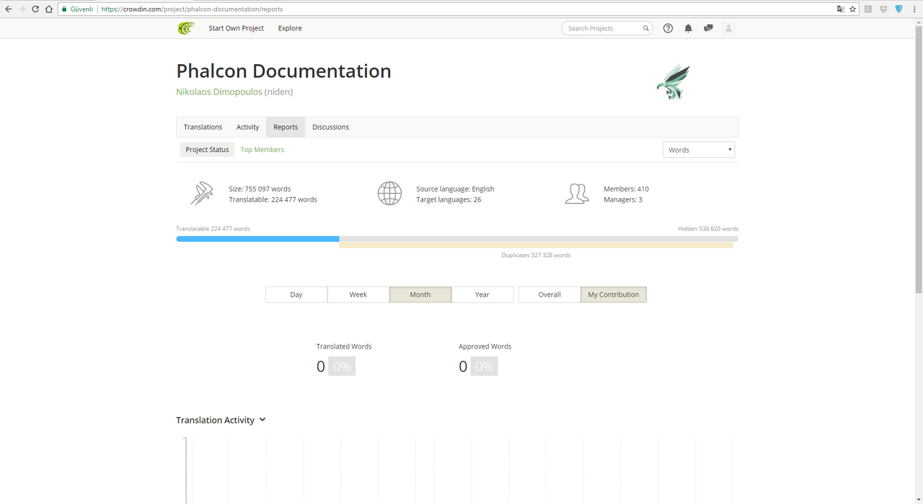Click the scrollbar up arrow
This screenshot has height=504, width=923.
pos(919,22)
